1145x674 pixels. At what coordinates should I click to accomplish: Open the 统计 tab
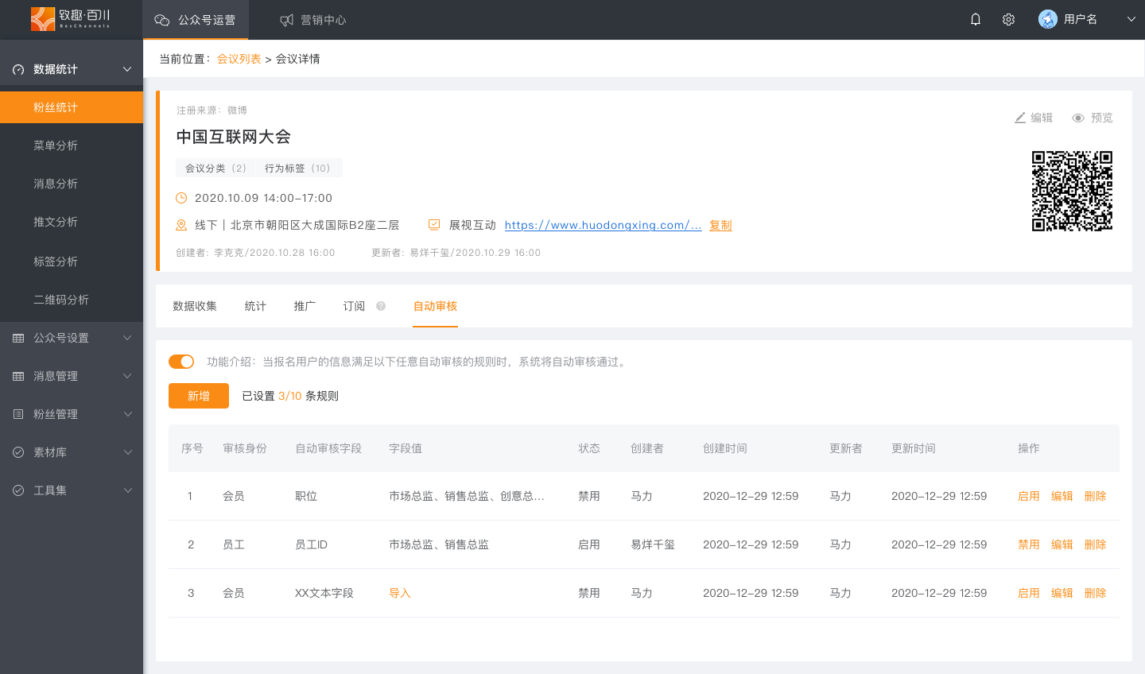click(x=255, y=306)
